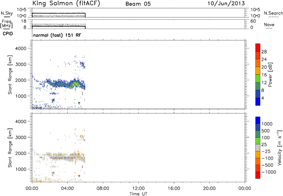The height and width of the screenshot is (196, 283).
Task: Click the 16 power scale value
Action: point(264,75)
